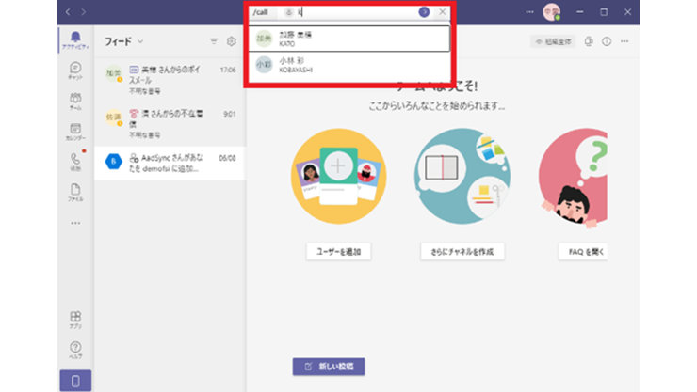The image size is (697, 392).
Task: Open Files from the left sidebar
Action: pyautogui.click(x=75, y=193)
